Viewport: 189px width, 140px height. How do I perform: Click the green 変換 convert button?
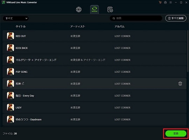[x=176, y=133]
